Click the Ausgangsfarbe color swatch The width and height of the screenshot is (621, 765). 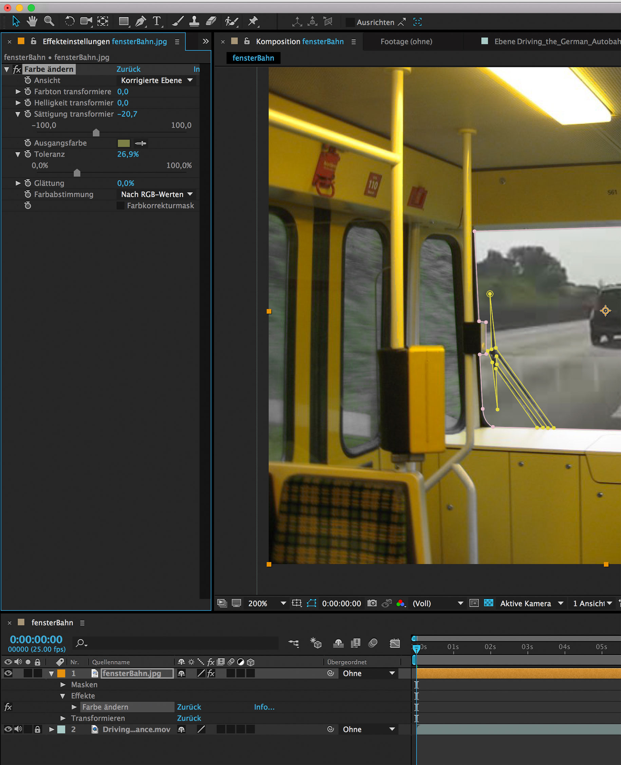(x=124, y=143)
